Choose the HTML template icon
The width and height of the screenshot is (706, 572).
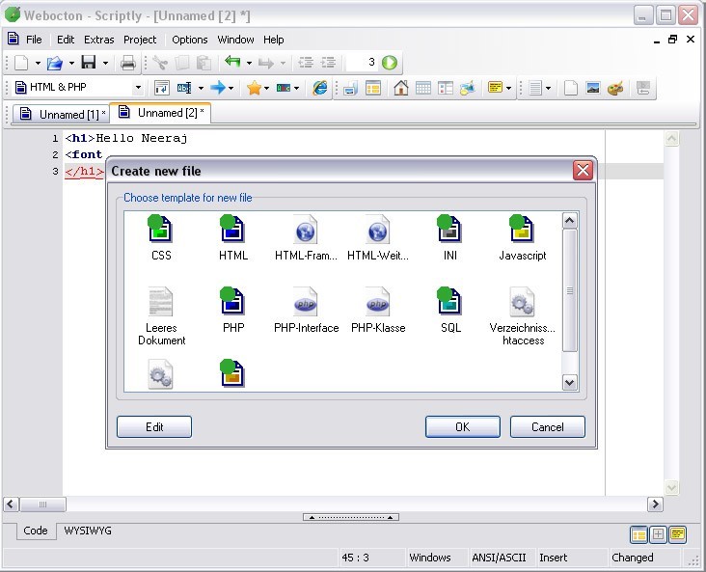(232, 229)
